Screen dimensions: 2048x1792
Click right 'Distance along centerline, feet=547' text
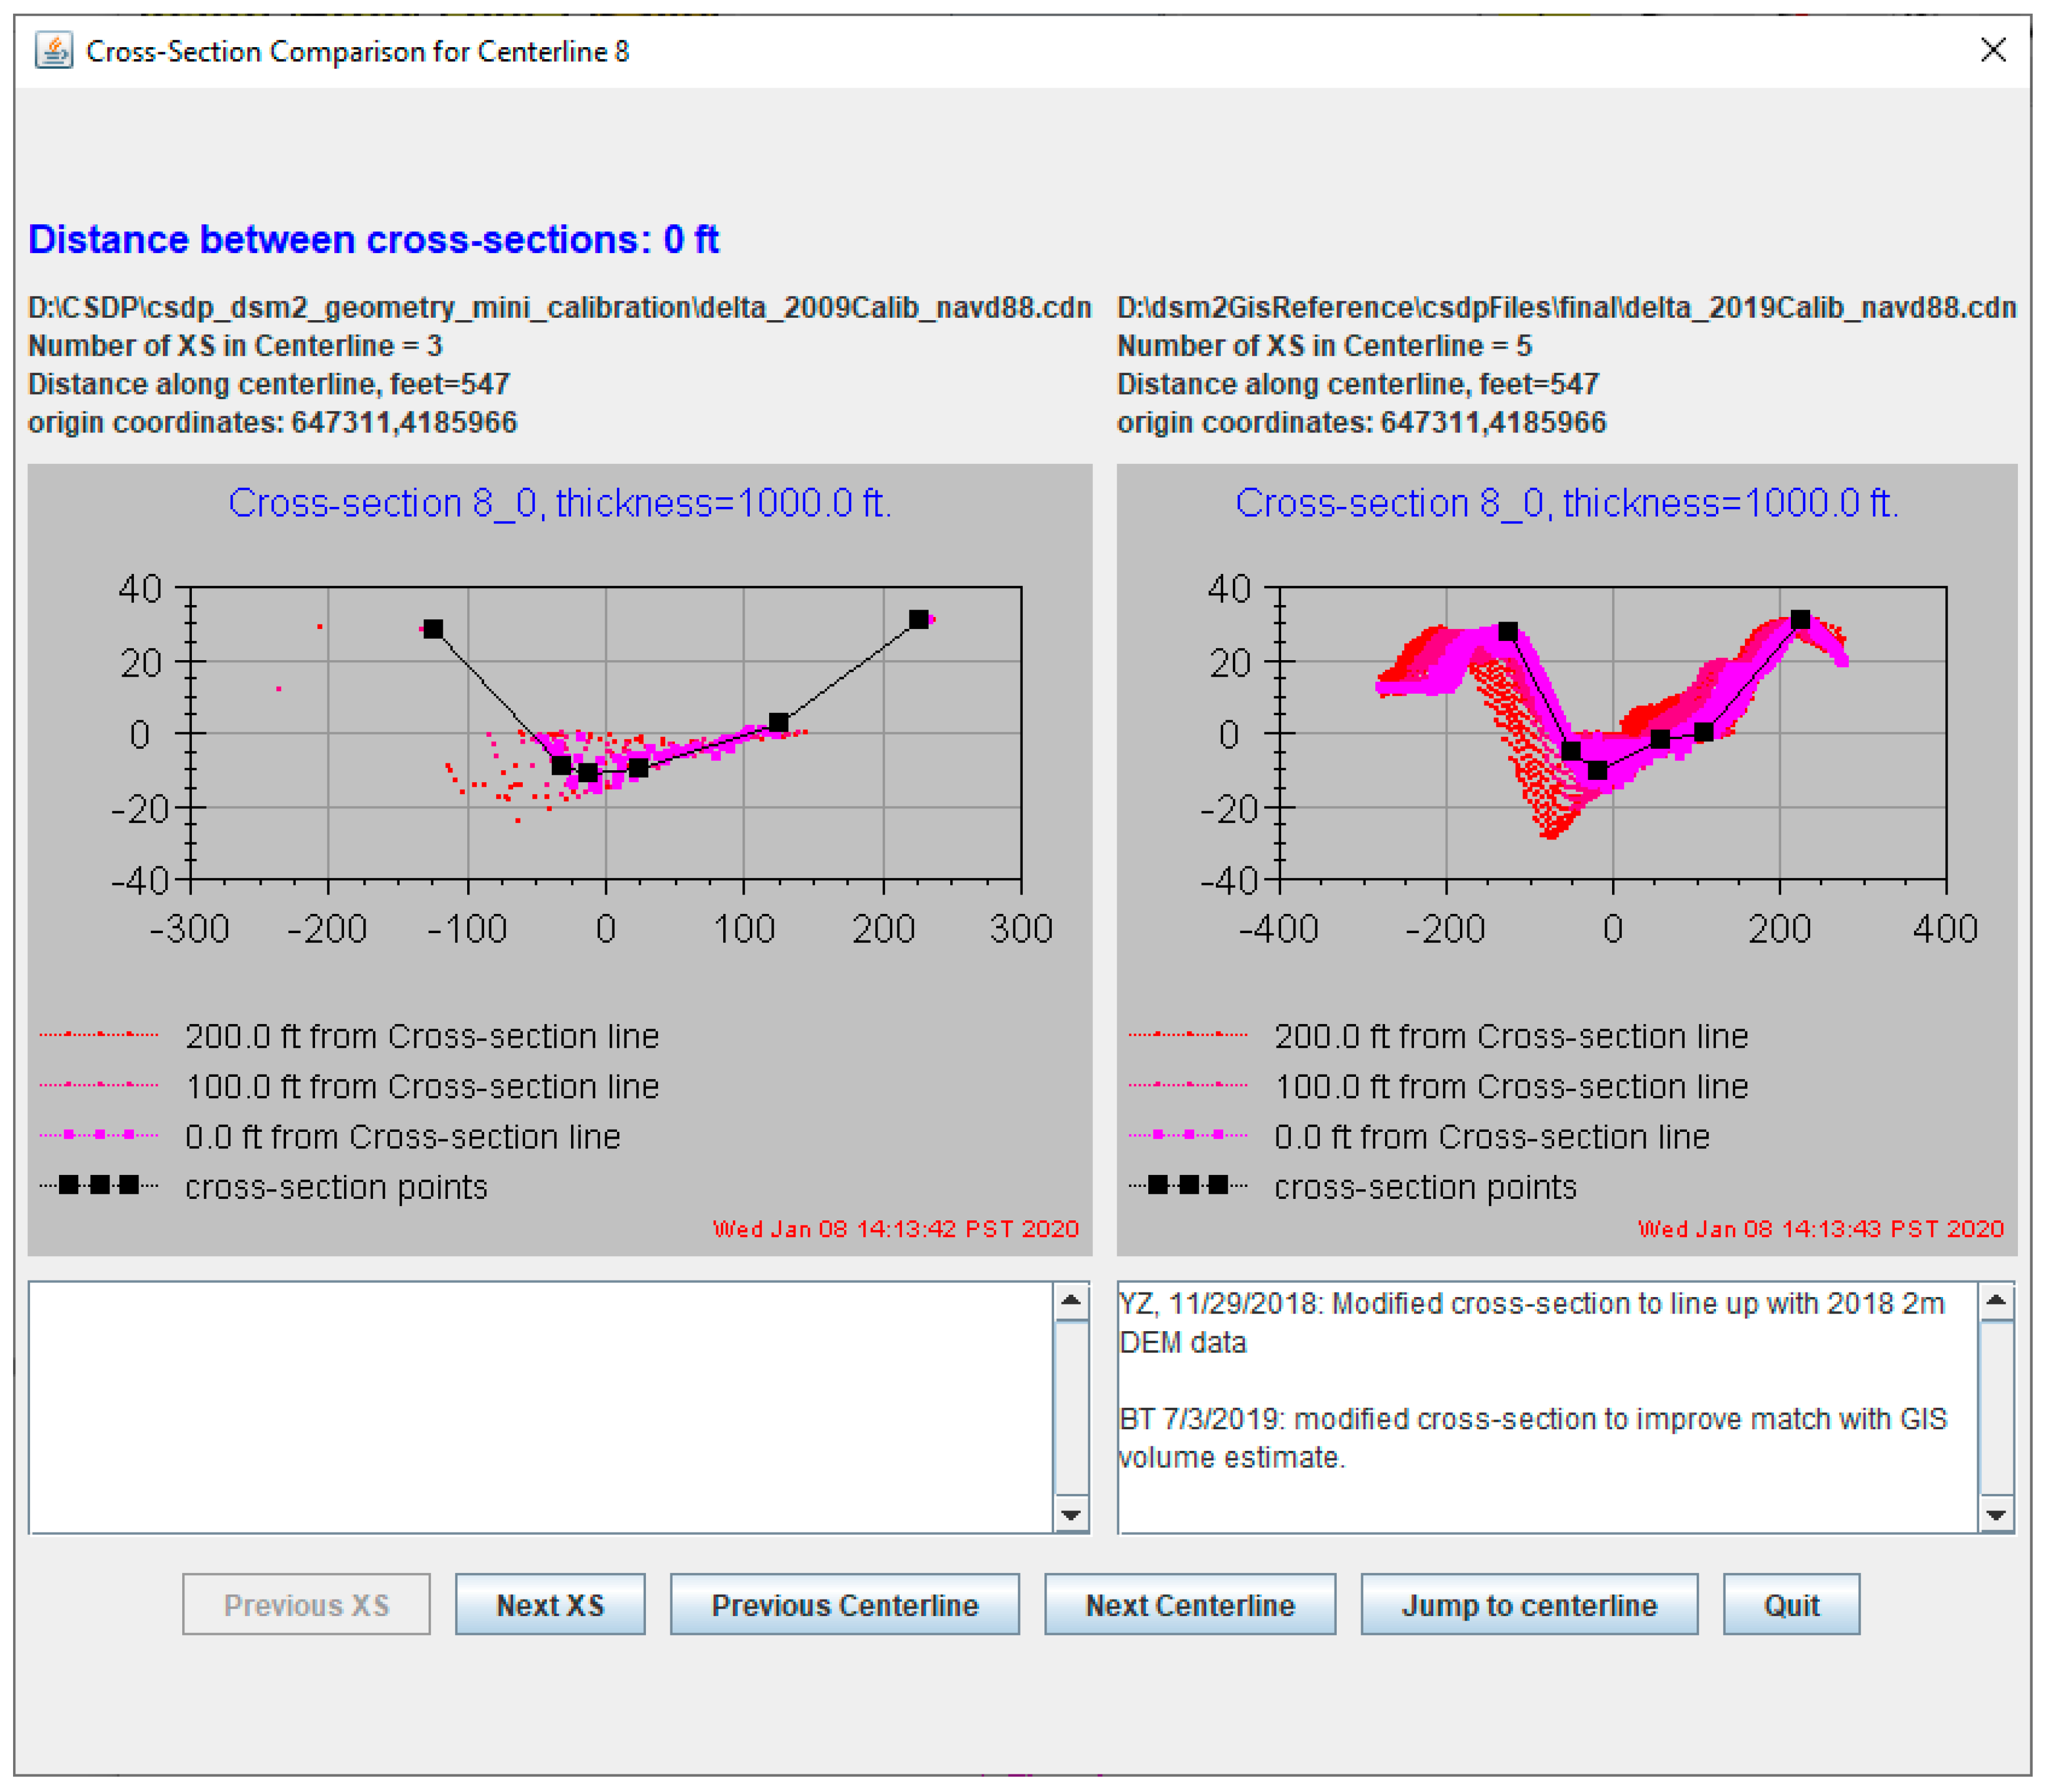pyautogui.click(x=1358, y=384)
